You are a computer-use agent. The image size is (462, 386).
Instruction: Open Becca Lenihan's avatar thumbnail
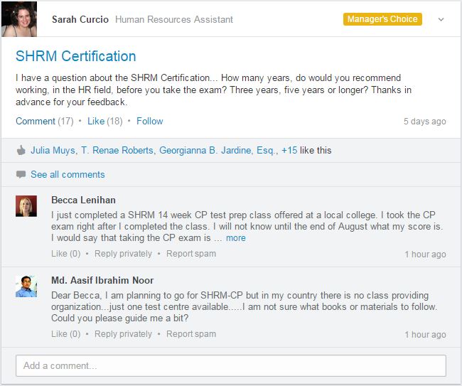pos(26,206)
